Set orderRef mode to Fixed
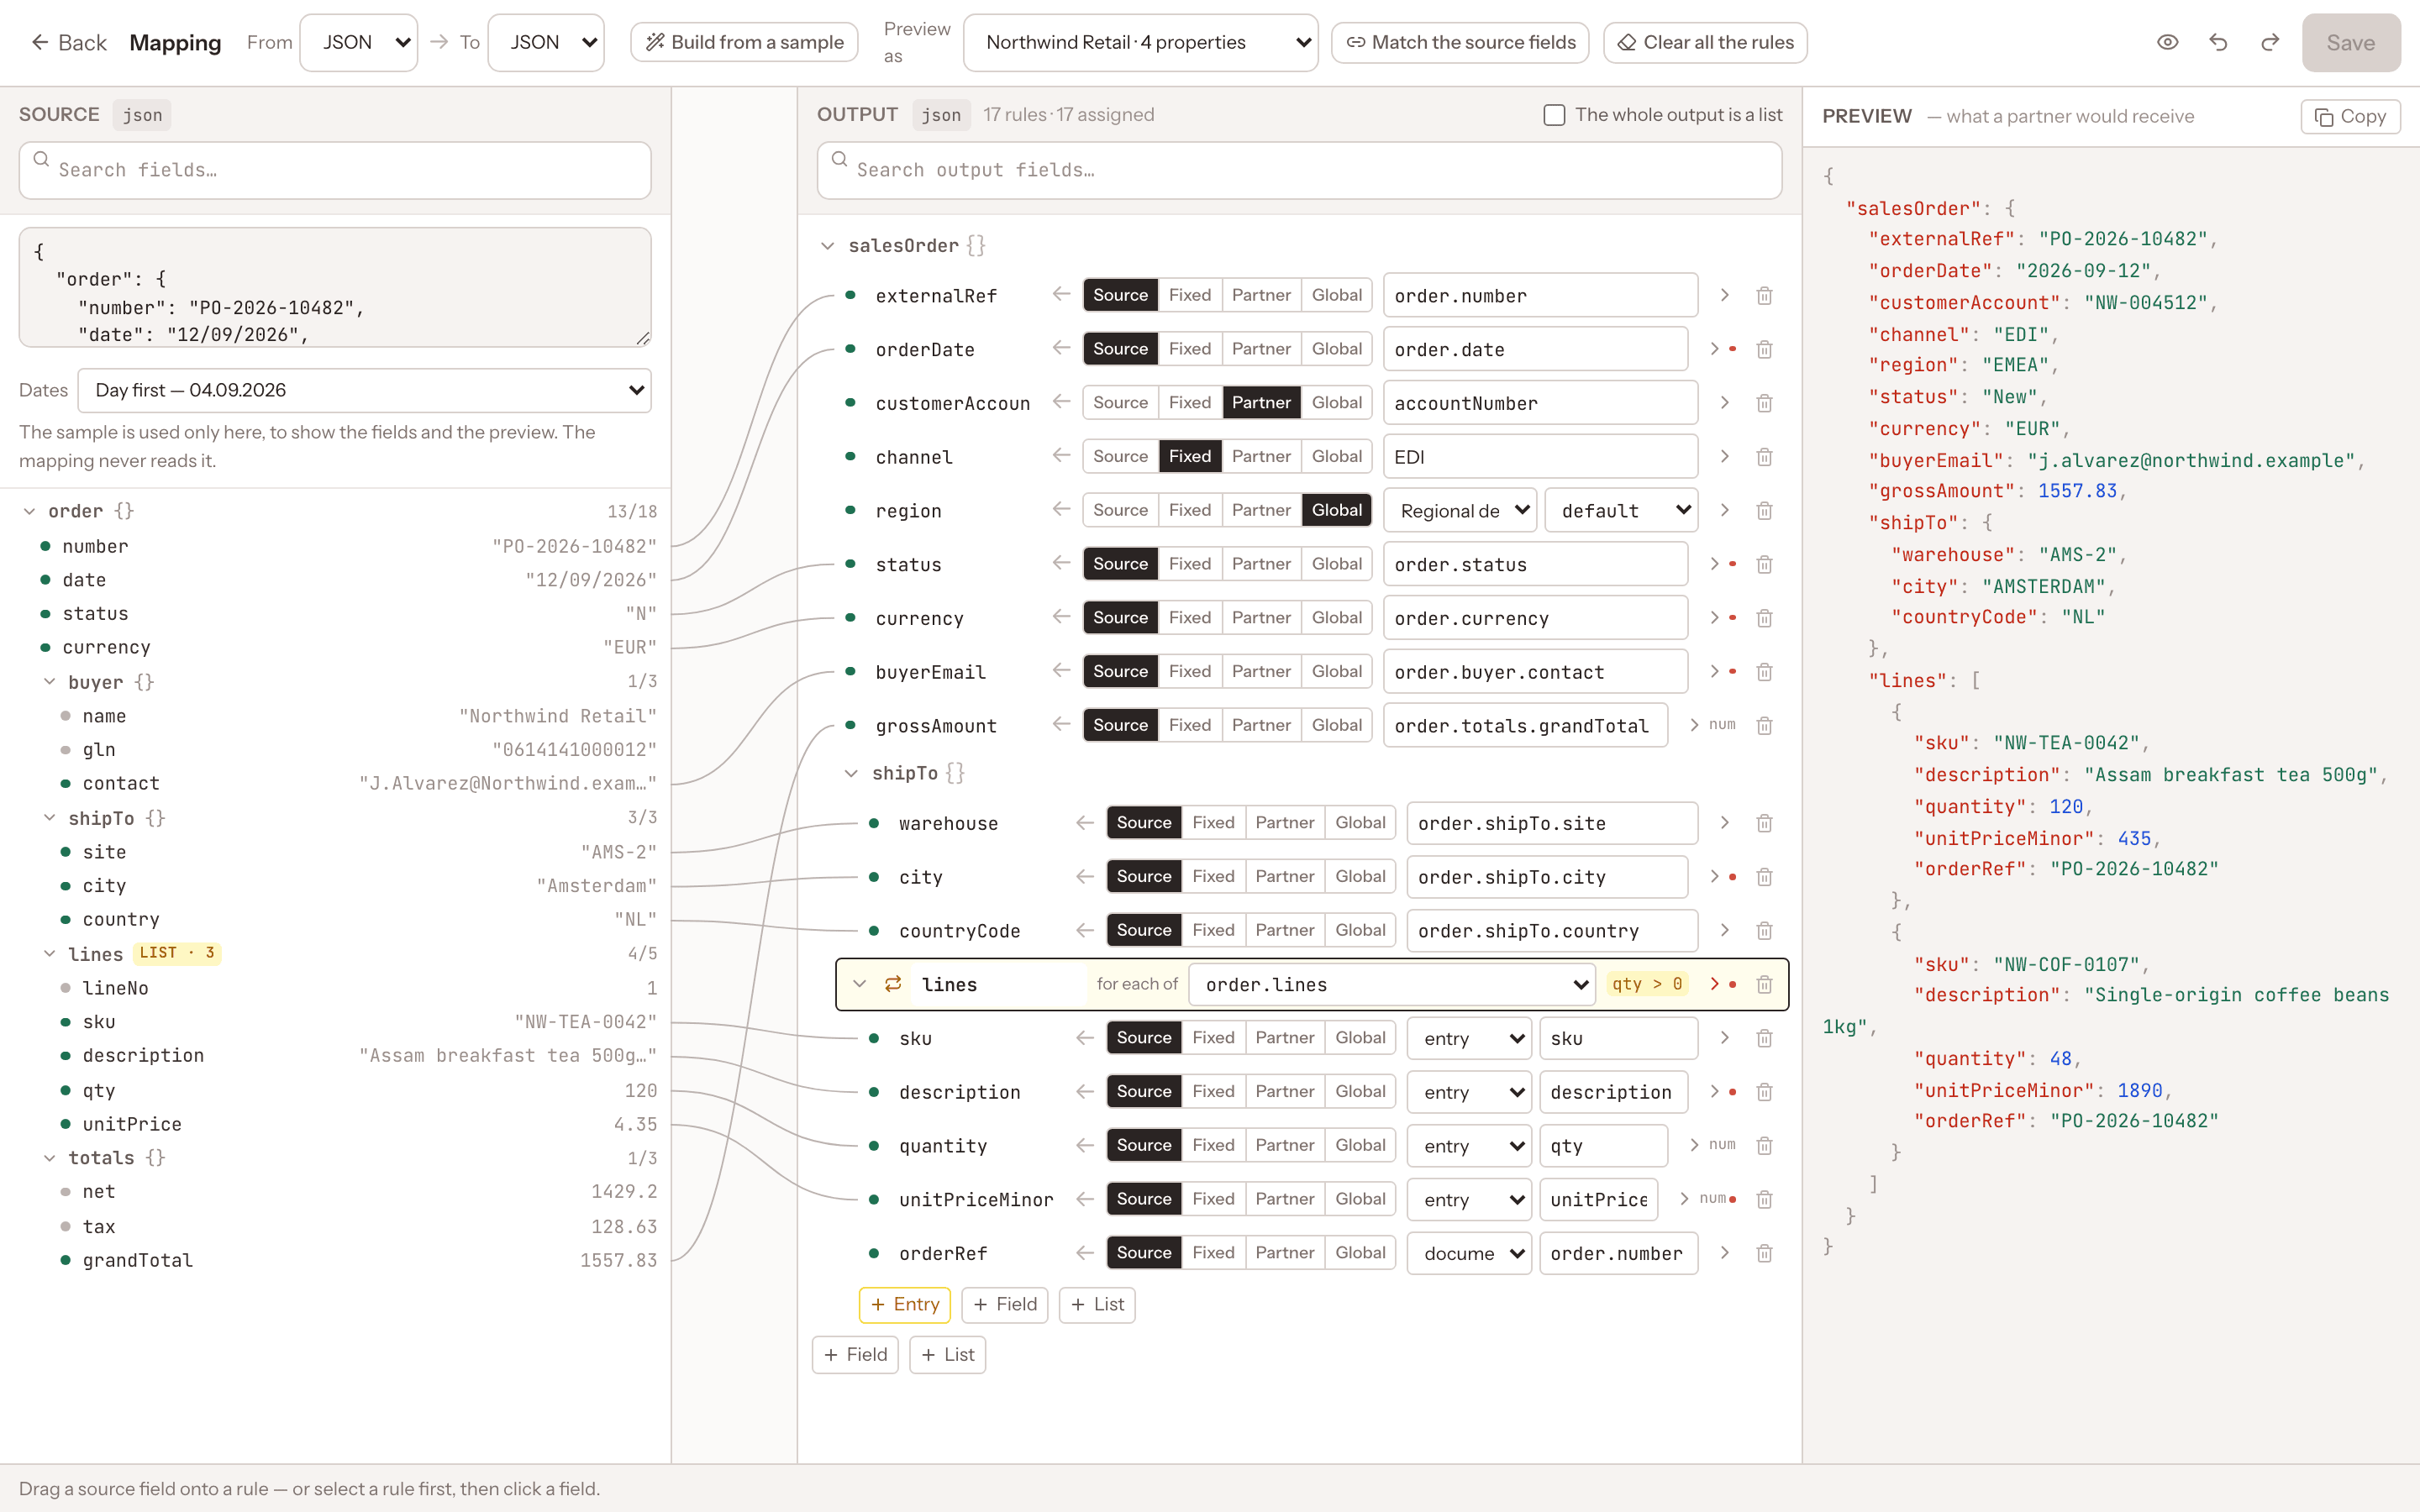This screenshot has width=2420, height=1512. coord(1213,1252)
